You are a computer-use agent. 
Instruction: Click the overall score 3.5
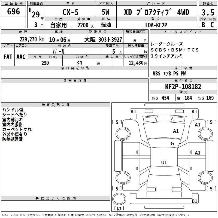(x=208, y=13)
